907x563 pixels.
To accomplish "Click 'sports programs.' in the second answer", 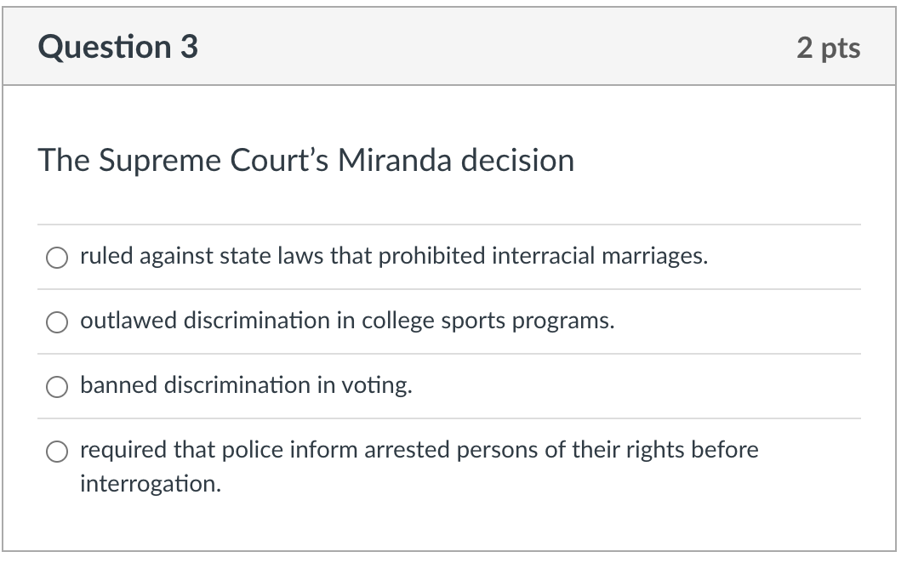I will point(528,321).
